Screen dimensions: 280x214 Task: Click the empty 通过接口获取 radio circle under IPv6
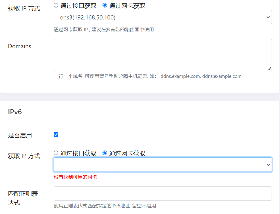click(x=56, y=153)
